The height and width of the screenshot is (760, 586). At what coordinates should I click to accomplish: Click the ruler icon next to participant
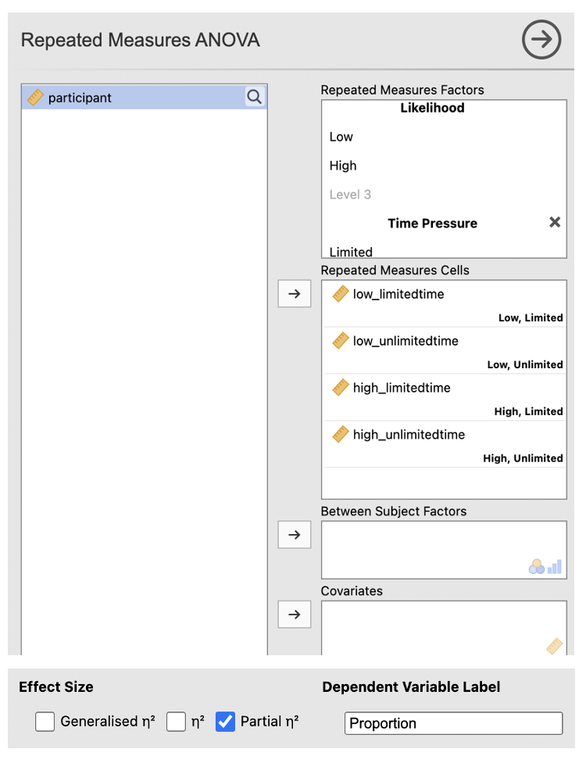[x=35, y=98]
